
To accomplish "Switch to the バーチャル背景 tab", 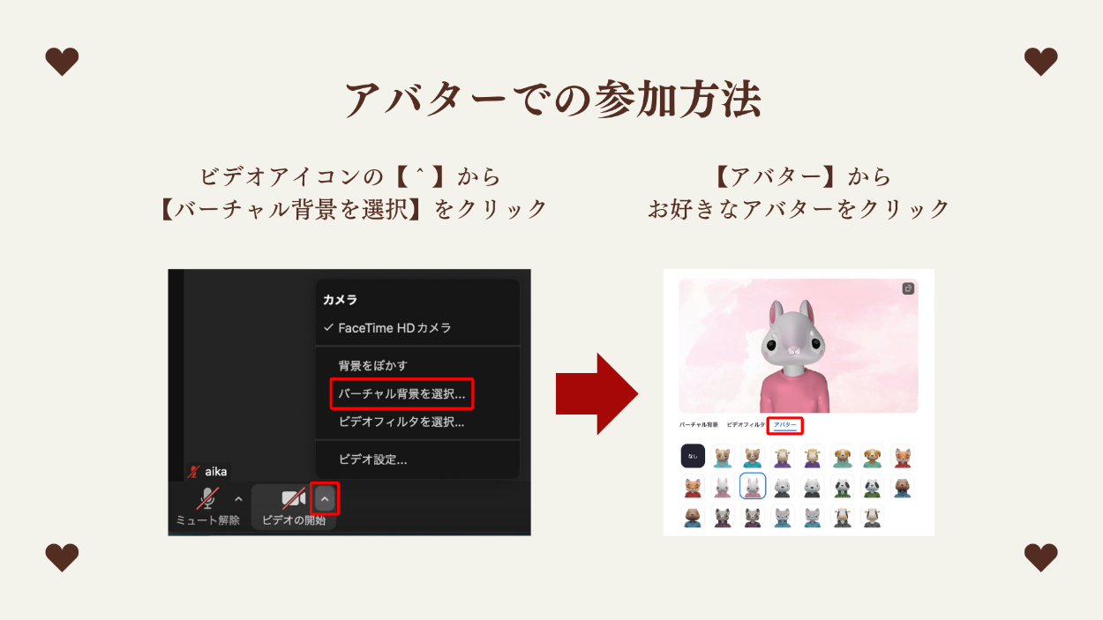I will pos(698,425).
